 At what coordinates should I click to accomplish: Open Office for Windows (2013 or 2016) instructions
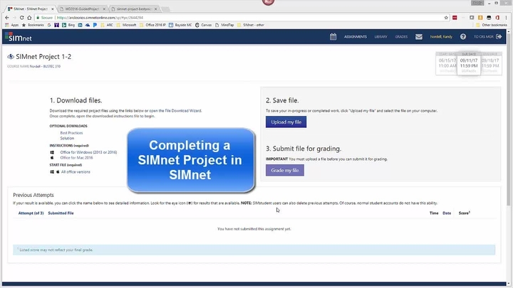[x=88, y=152]
